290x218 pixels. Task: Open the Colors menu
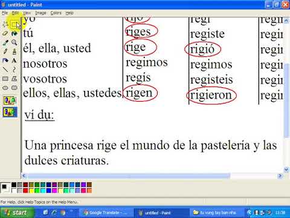(56, 13)
